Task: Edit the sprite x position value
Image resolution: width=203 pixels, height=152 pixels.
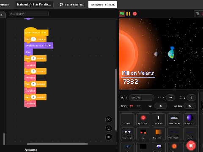Action: (x=170, y=98)
